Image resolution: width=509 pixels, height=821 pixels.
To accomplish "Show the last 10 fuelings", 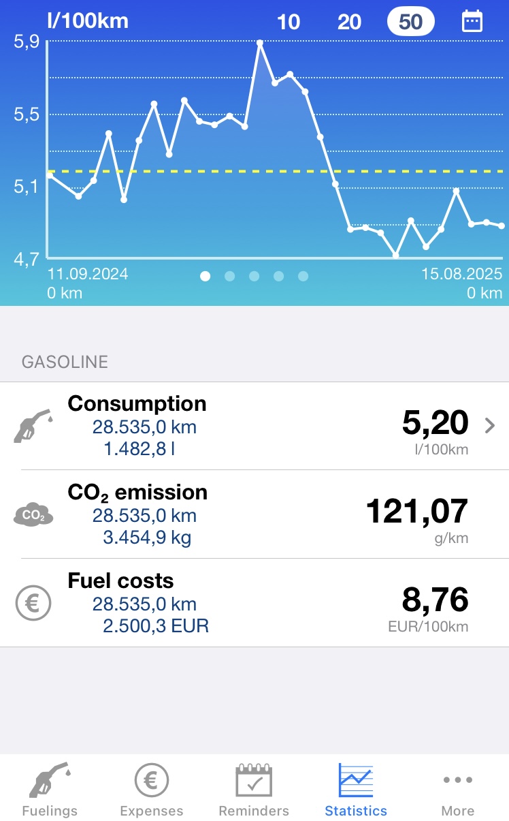I will (x=289, y=22).
